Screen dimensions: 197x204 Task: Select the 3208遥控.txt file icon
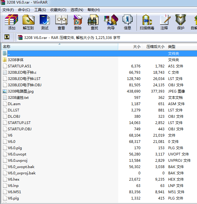pyautogui.click(x=5, y=98)
